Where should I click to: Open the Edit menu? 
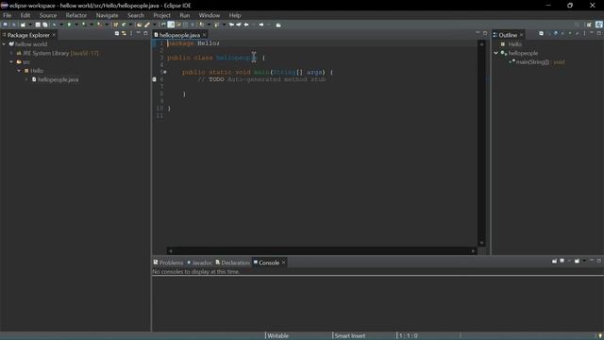tap(25, 15)
